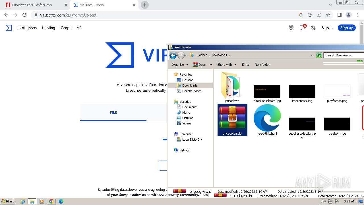Select the pricedown folder icon

(232, 87)
